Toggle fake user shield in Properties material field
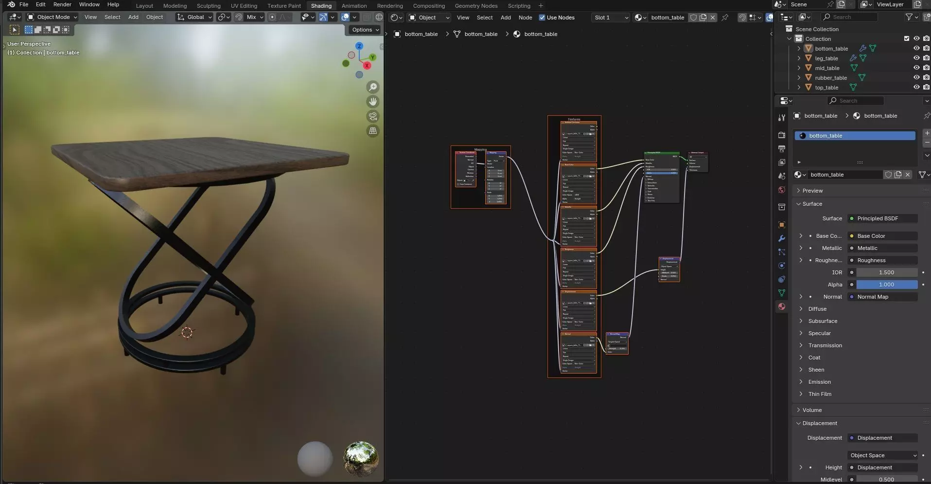The height and width of the screenshot is (484, 931). click(888, 175)
